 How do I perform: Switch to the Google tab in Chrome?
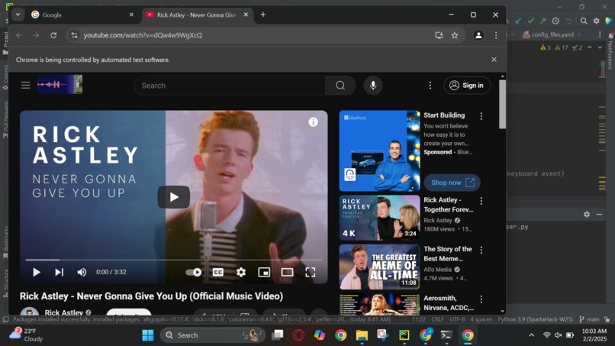[x=82, y=15]
